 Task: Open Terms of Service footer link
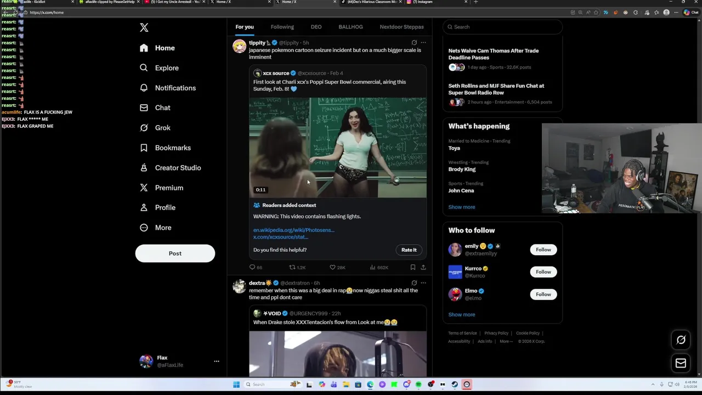[x=462, y=333]
